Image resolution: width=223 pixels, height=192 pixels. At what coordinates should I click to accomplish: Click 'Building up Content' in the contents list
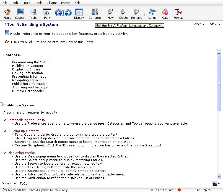(28, 66)
